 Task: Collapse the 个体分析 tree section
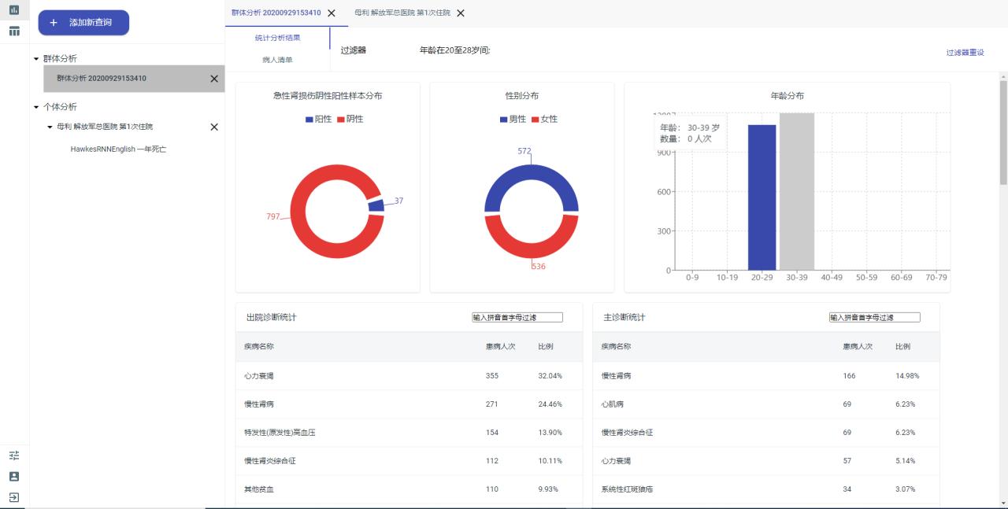[36, 107]
